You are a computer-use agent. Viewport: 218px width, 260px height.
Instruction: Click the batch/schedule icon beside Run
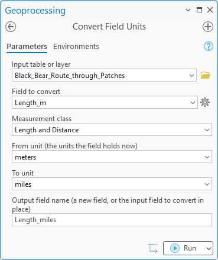(152, 248)
